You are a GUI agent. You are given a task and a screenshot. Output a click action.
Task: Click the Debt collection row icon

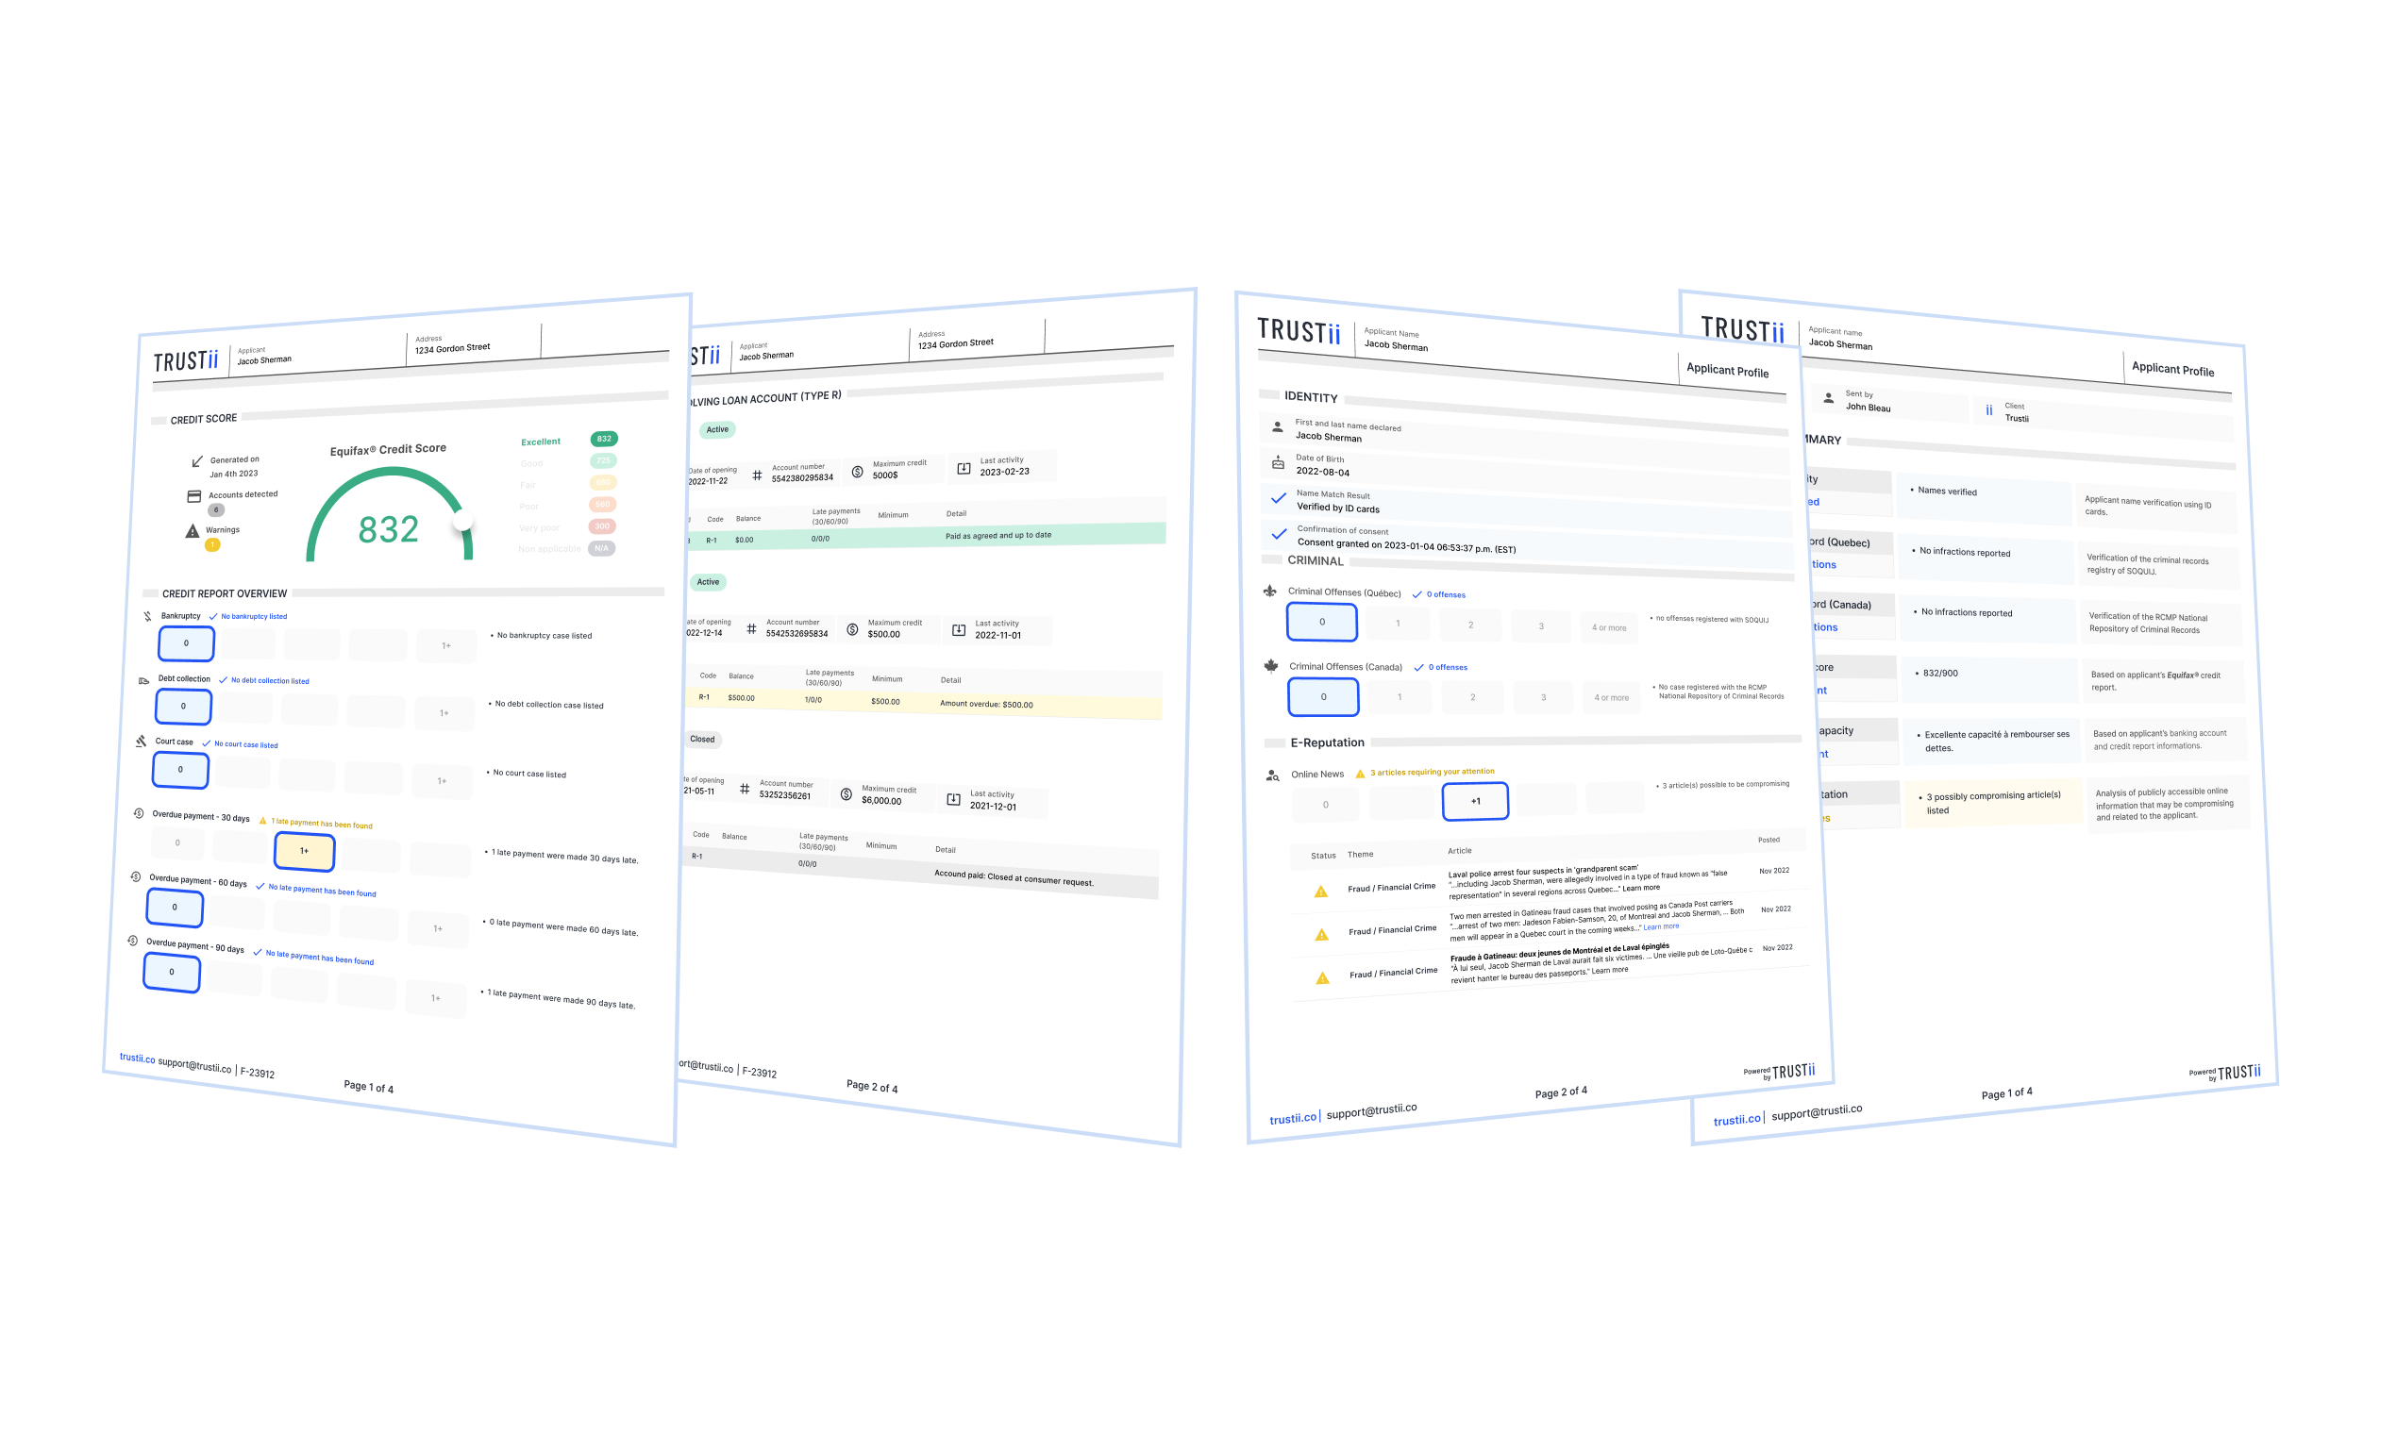(144, 680)
